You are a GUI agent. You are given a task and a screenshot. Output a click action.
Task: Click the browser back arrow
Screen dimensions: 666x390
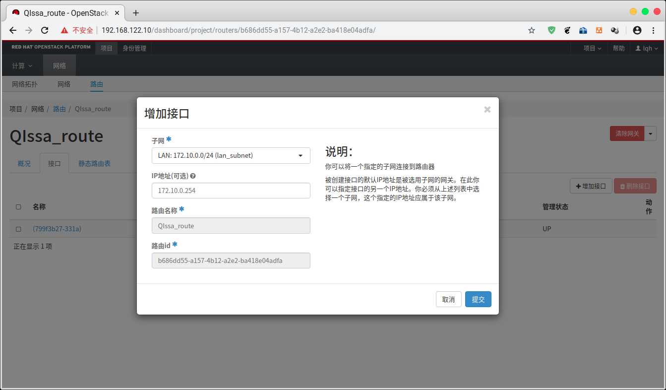tap(13, 30)
